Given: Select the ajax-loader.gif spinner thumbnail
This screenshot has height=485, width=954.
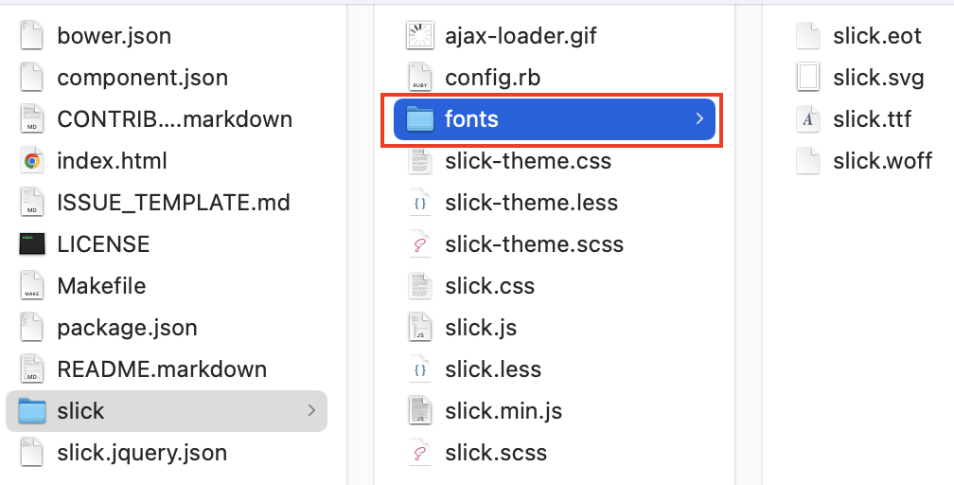Looking at the screenshot, I should pyautogui.click(x=420, y=35).
